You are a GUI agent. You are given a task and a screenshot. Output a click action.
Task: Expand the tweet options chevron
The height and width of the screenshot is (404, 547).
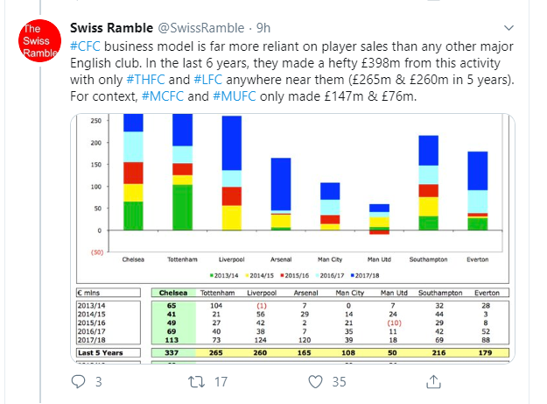pyautogui.click(x=509, y=28)
